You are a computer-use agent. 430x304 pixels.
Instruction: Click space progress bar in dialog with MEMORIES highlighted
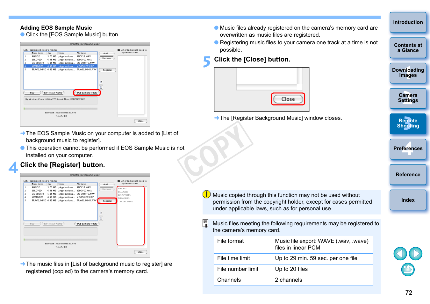coord(61,108)
